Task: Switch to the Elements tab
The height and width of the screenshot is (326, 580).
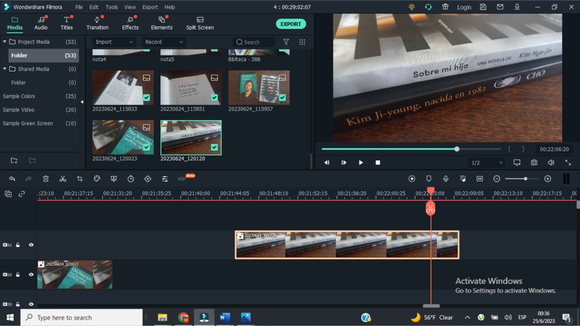Action: click(x=161, y=23)
